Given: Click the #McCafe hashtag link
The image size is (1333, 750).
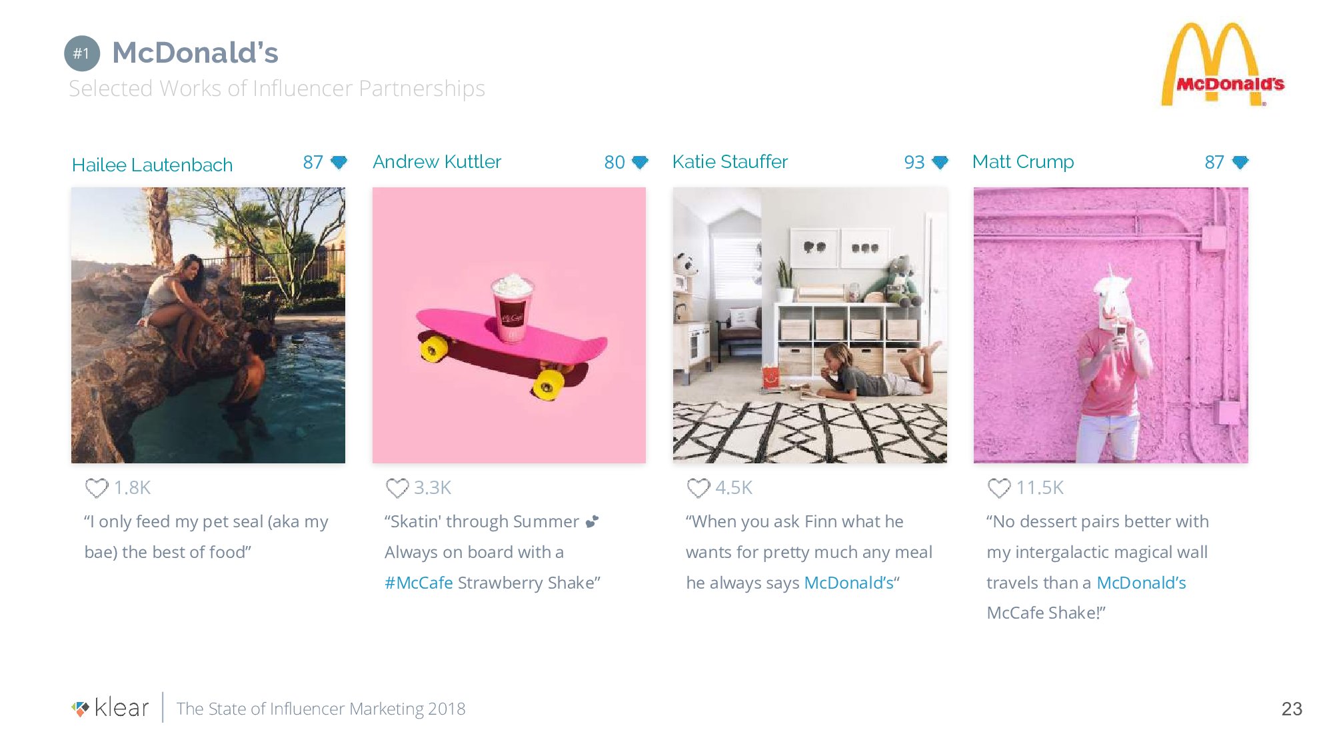Looking at the screenshot, I should [419, 583].
